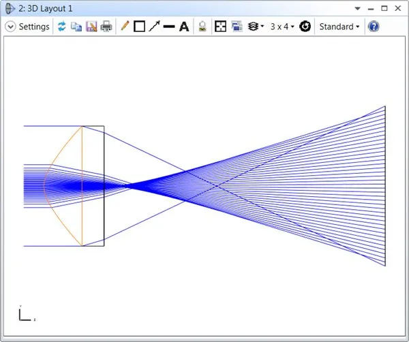Viewport: 409px width, 342px height.
Task: Click the circular reset rotation icon
Action: [x=305, y=27]
